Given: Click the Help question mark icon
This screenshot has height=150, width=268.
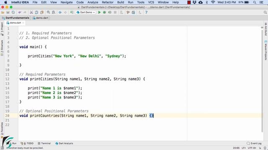Looking at the screenshot, I should pyautogui.click(x=146, y=12).
